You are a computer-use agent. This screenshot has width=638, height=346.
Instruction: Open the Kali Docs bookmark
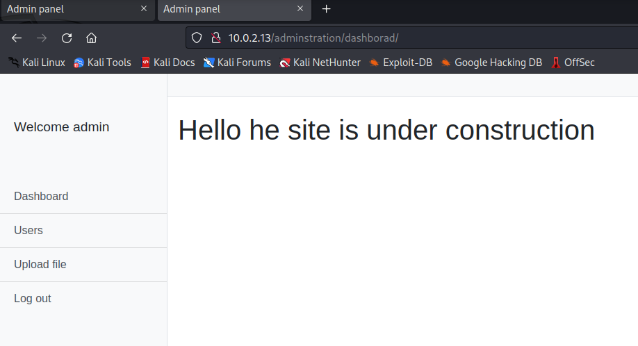tap(167, 63)
